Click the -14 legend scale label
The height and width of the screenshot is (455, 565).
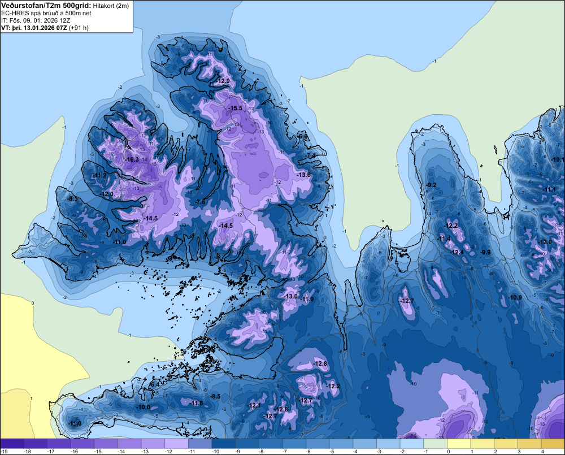point(121,452)
